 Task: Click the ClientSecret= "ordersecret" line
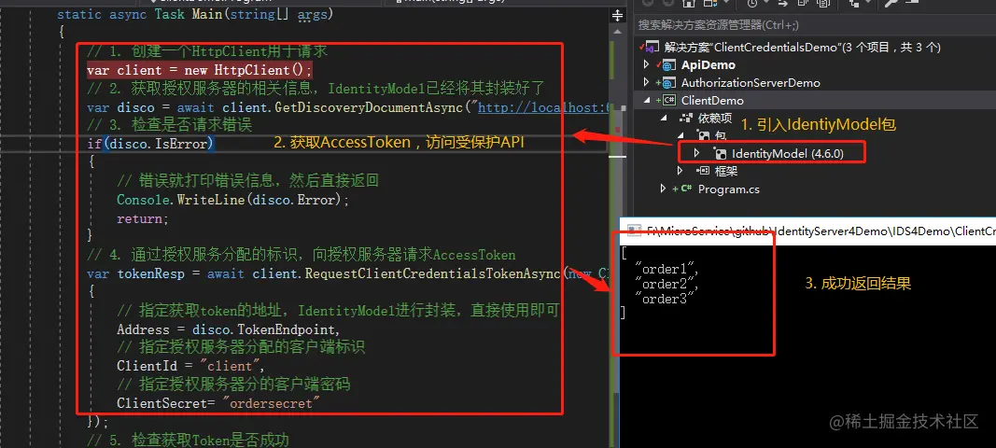click(217, 403)
